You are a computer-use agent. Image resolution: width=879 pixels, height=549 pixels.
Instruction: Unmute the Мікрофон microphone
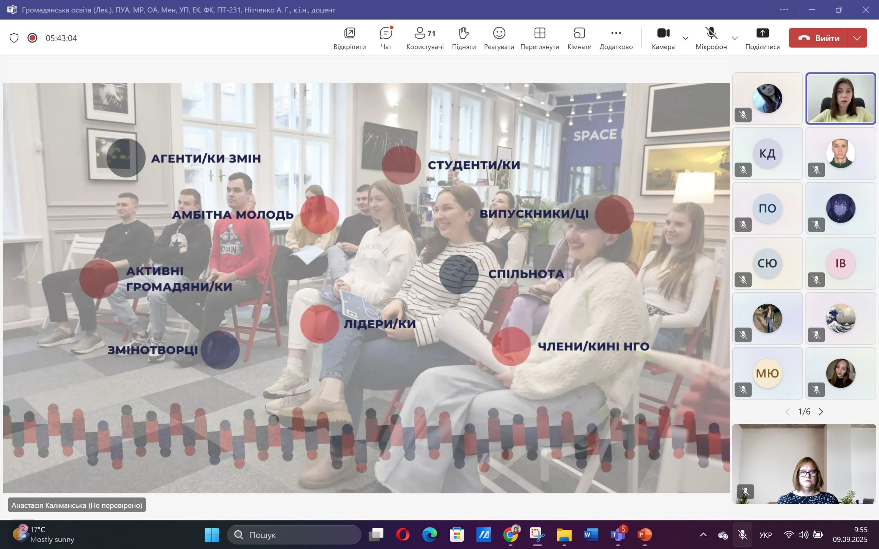tap(711, 38)
